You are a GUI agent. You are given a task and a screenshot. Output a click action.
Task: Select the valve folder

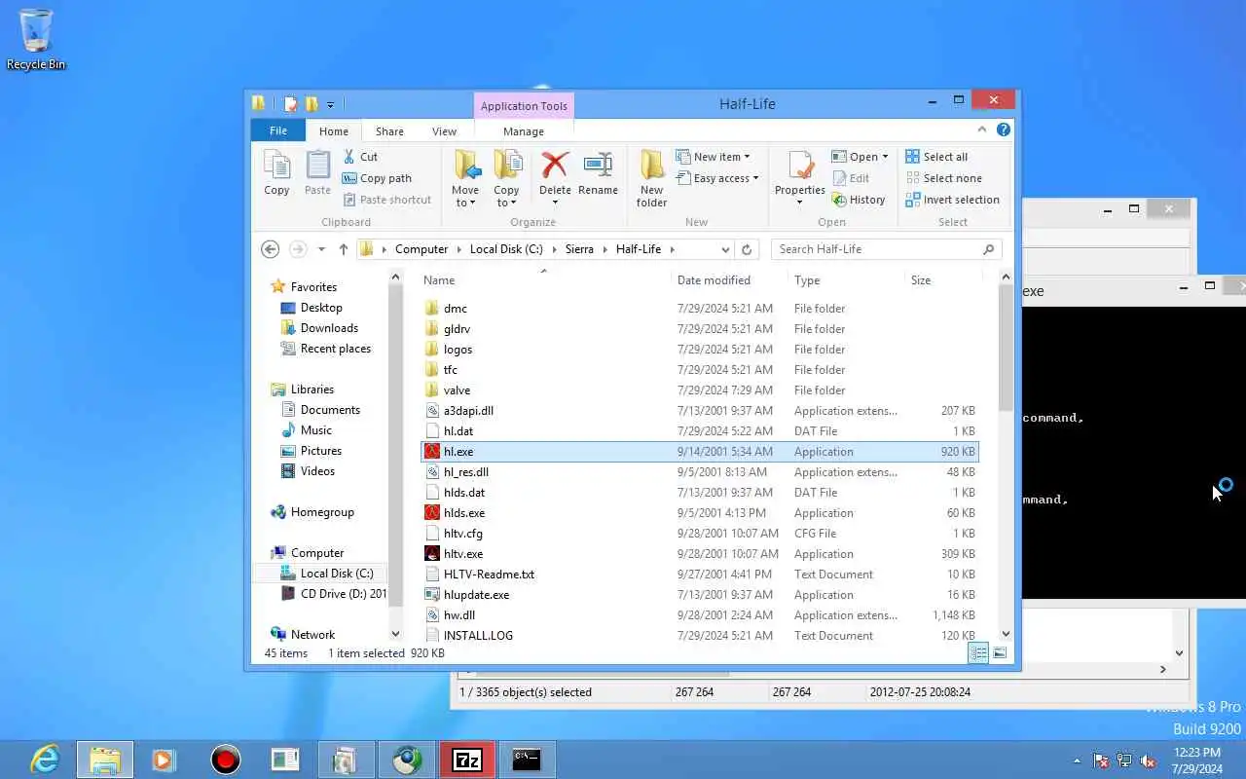point(457,390)
